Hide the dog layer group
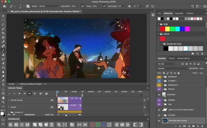 [x=159, y=104]
